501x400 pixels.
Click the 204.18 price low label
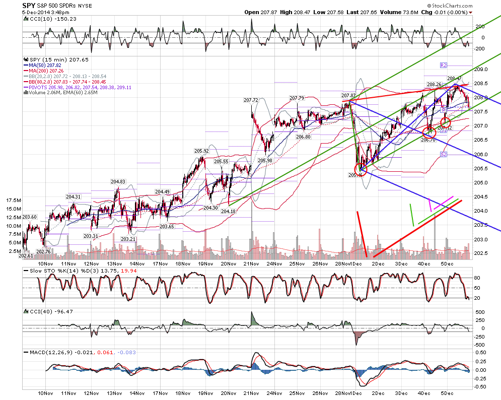click(228, 212)
